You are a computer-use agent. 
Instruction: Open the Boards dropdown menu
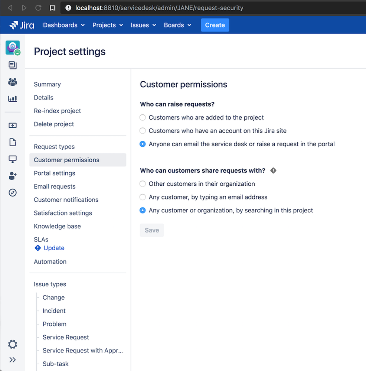[177, 25]
